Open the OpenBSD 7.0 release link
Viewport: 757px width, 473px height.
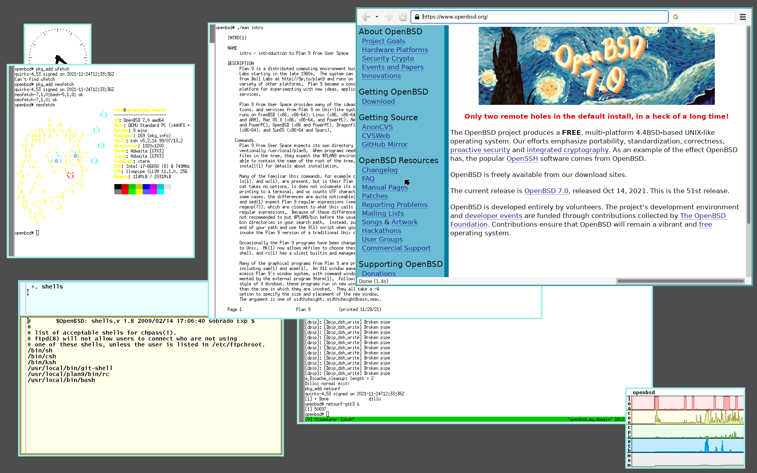(x=546, y=191)
